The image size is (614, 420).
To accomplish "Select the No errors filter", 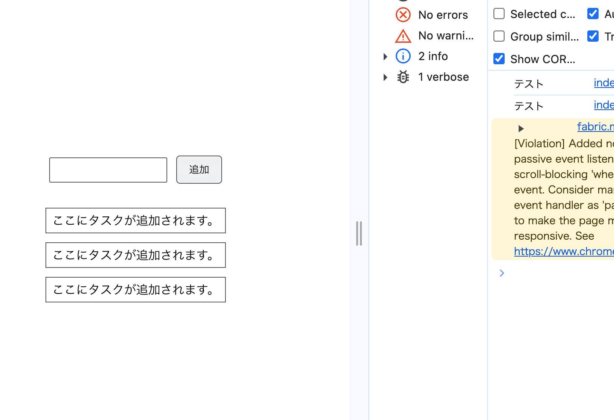I will pyautogui.click(x=443, y=15).
